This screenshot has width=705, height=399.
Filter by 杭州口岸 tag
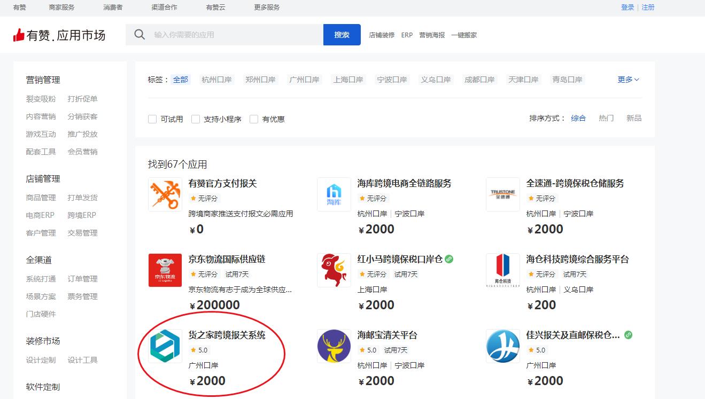216,80
